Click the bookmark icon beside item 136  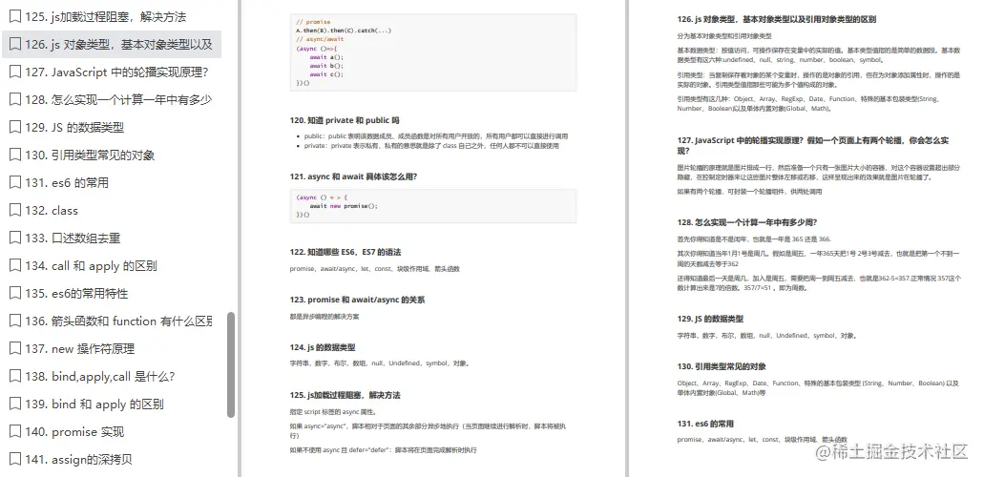(15, 321)
